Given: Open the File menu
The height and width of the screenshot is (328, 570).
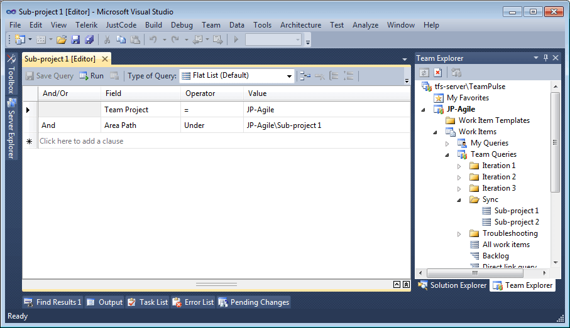Looking at the screenshot, I should pyautogui.click(x=15, y=25).
